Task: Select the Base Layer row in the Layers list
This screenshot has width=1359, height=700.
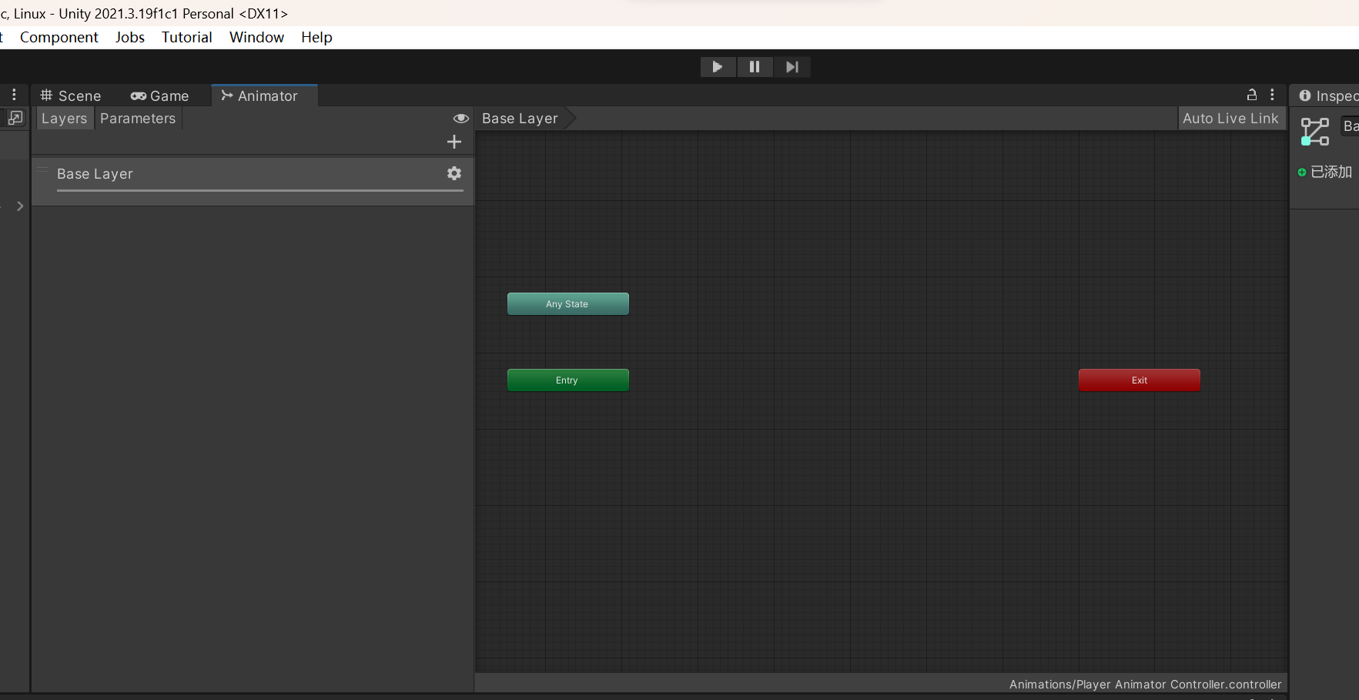Action: (253, 182)
